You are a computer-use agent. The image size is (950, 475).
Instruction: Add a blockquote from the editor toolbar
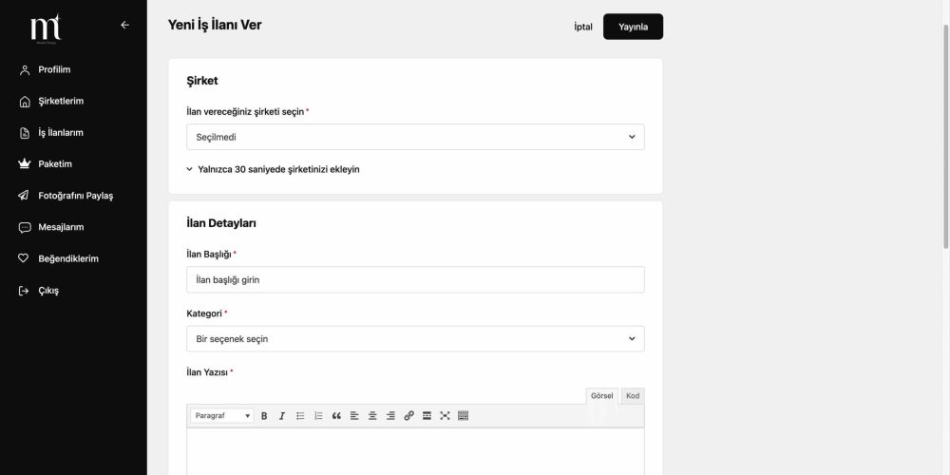(336, 416)
